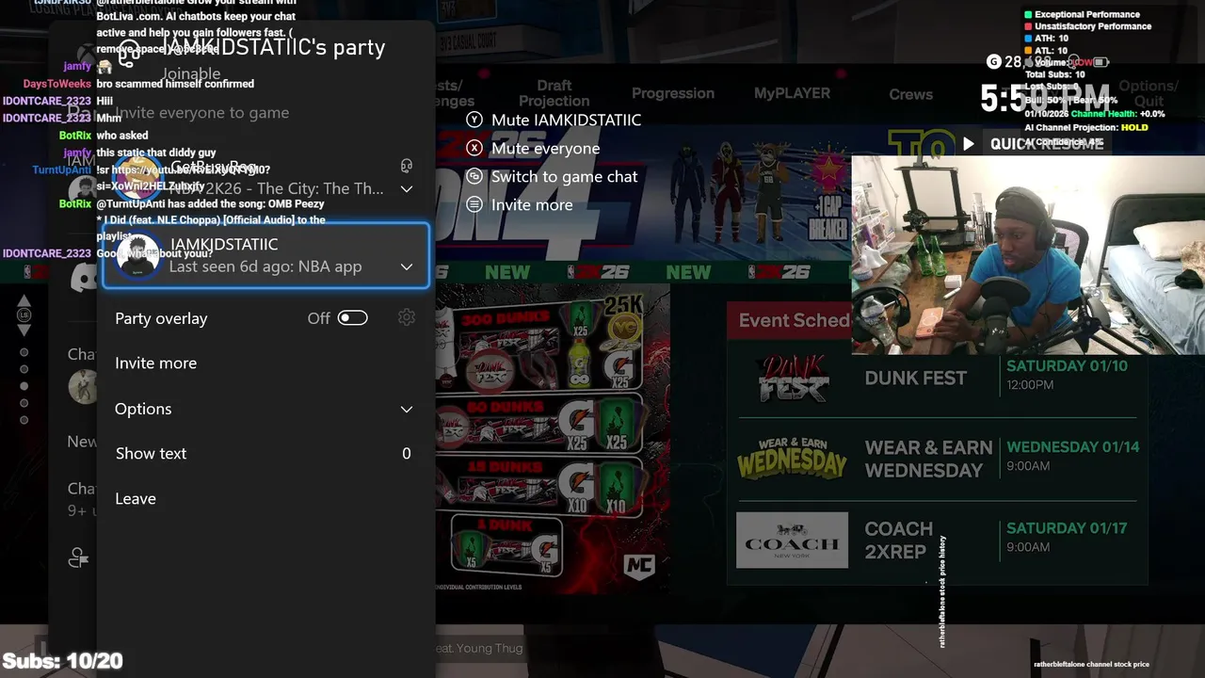Screen dimensions: 1205x678
Task: Click the Y button icon to mute IAMKIDSTATIIC
Action: pyautogui.click(x=474, y=120)
